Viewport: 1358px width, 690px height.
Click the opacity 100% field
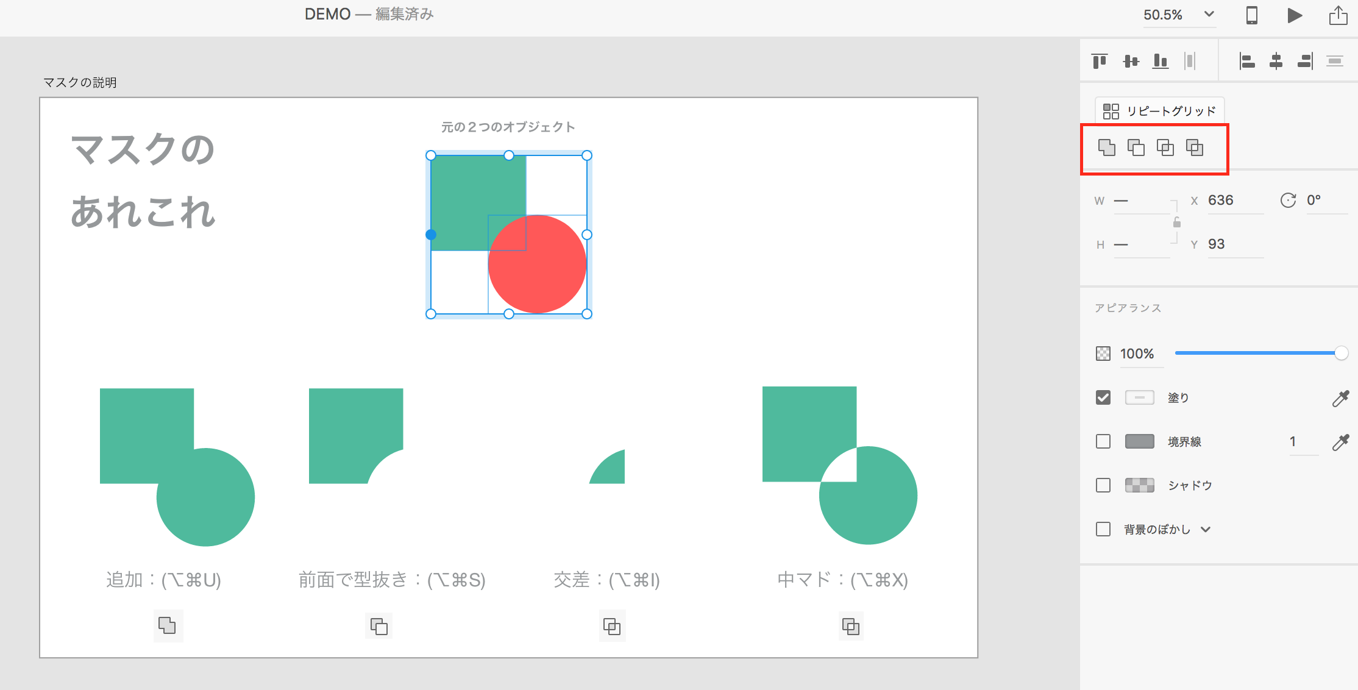coord(1141,354)
